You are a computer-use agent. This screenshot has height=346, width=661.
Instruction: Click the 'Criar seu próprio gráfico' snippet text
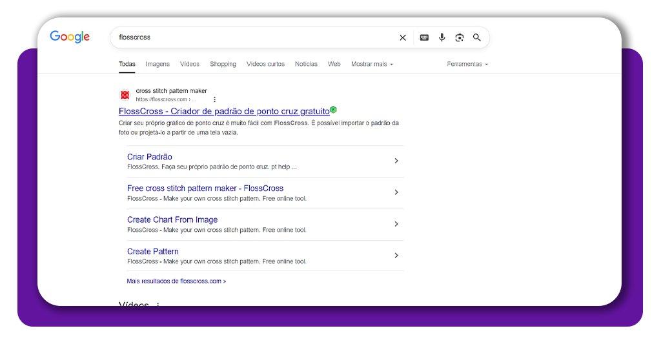tap(258, 128)
